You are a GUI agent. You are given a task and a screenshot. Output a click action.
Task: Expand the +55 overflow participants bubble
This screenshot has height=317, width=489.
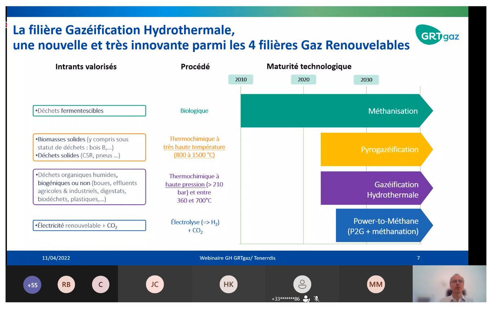(x=32, y=284)
